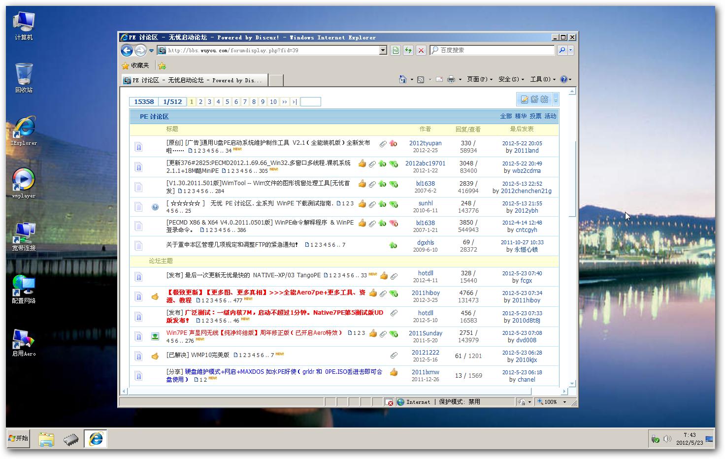
Task: Click add-to-favorites-bar star icon
Action: click(x=162, y=66)
